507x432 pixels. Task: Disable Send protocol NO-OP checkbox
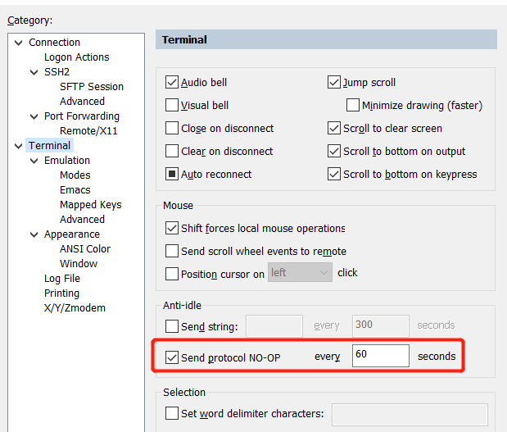point(172,357)
